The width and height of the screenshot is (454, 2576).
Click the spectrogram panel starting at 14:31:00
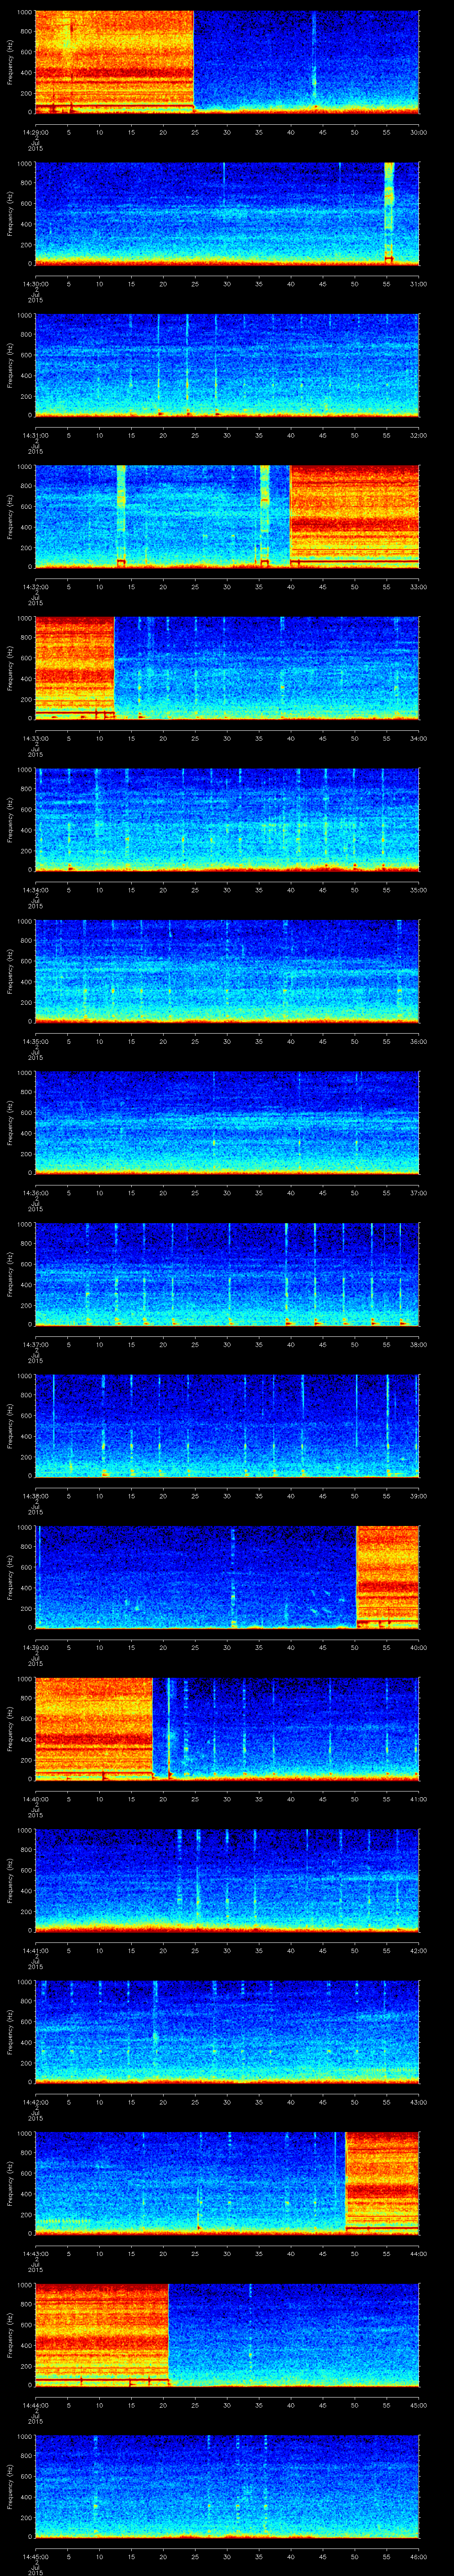tap(227, 364)
